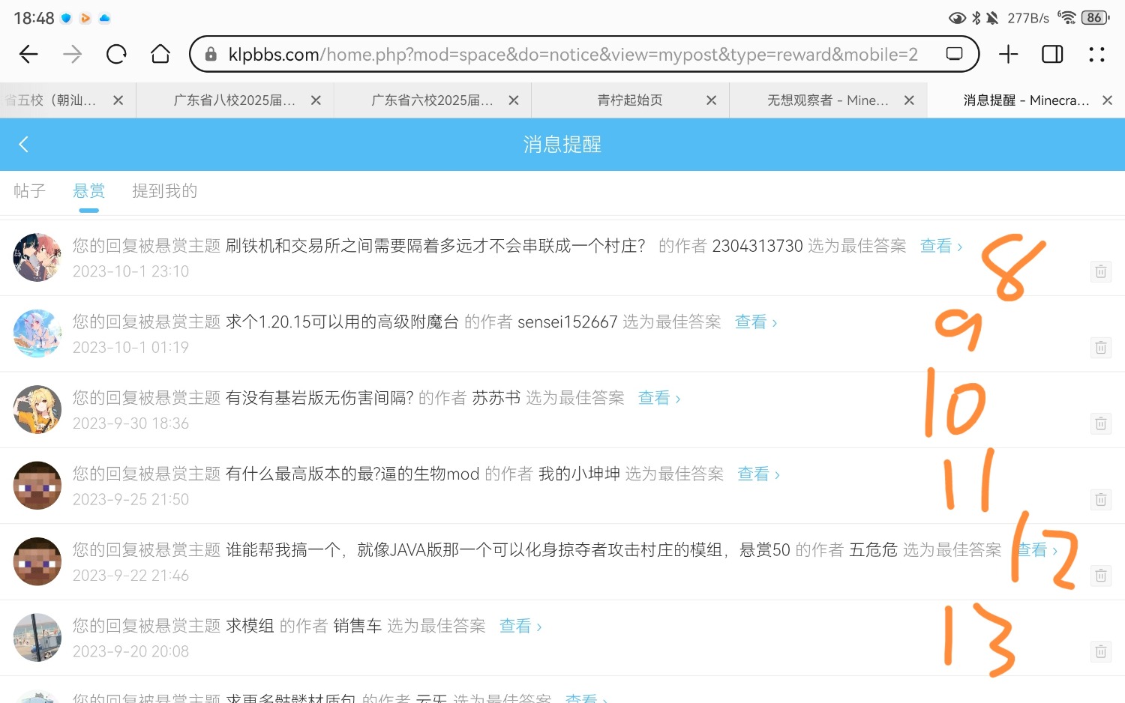Tap the Wi-Fi status icon

click(x=1066, y=17)
